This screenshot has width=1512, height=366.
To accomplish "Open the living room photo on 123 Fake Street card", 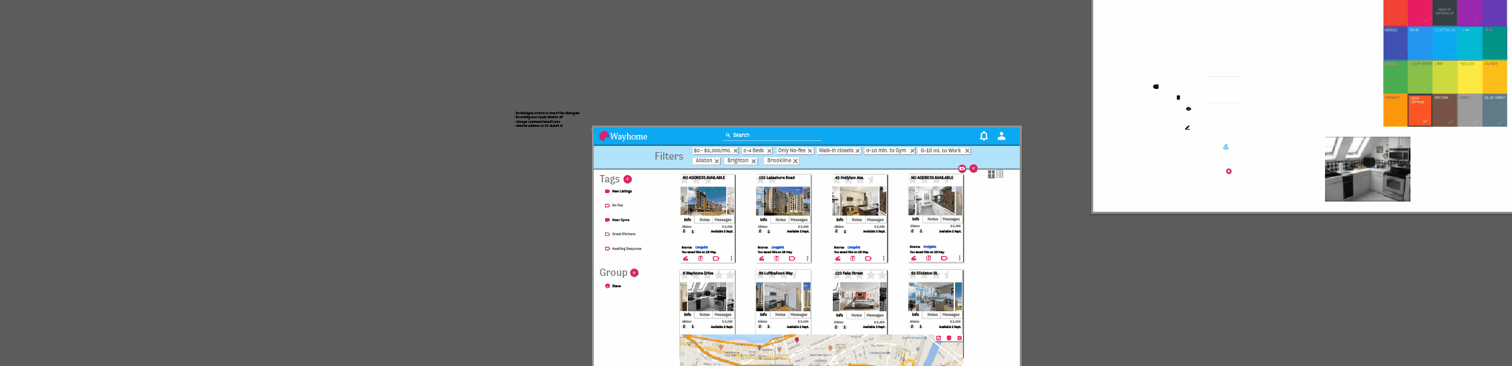I will (860, 297).
